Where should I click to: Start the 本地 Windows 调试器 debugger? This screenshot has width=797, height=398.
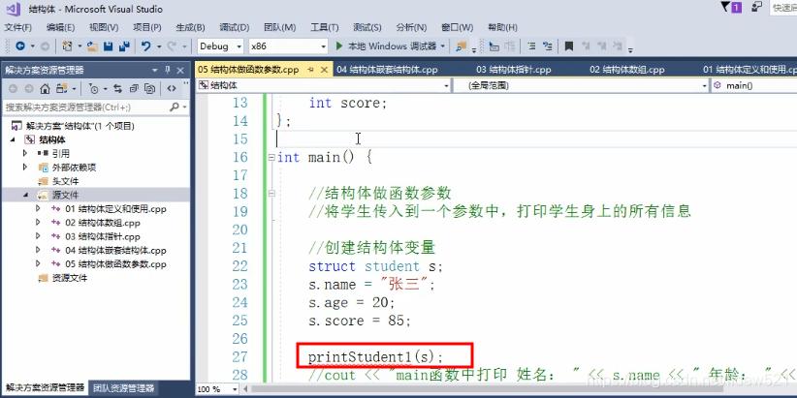(386, 46)
